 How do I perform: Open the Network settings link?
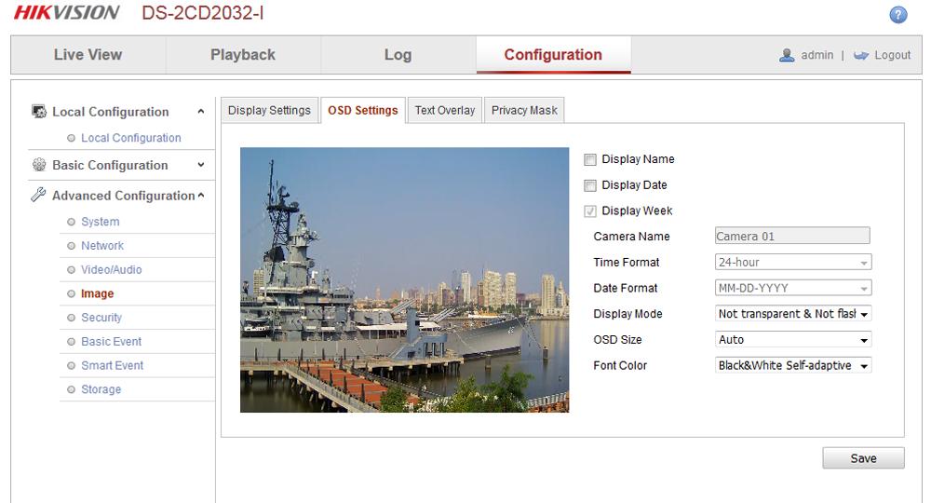coord(102,246)
